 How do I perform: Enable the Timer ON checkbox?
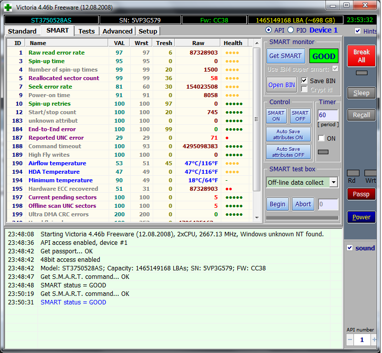point(321,138)
